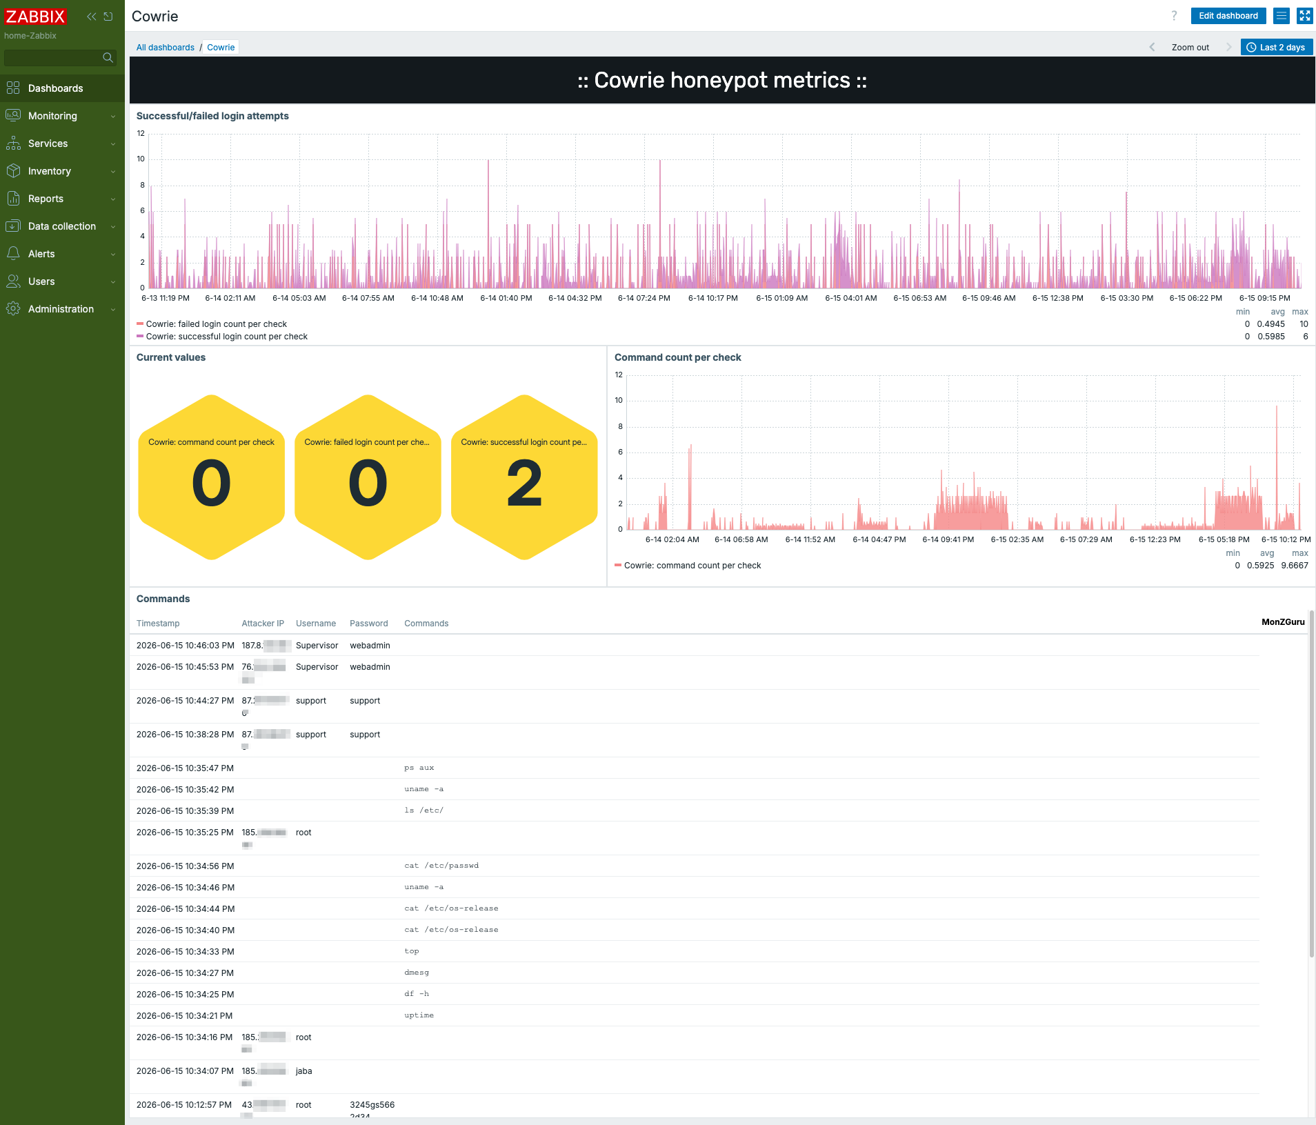Click the Zoom out button

pos(1190,48)
